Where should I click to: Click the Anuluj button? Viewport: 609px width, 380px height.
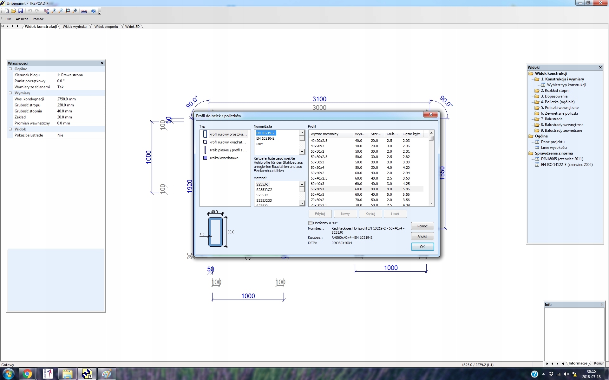click(422, 236)
